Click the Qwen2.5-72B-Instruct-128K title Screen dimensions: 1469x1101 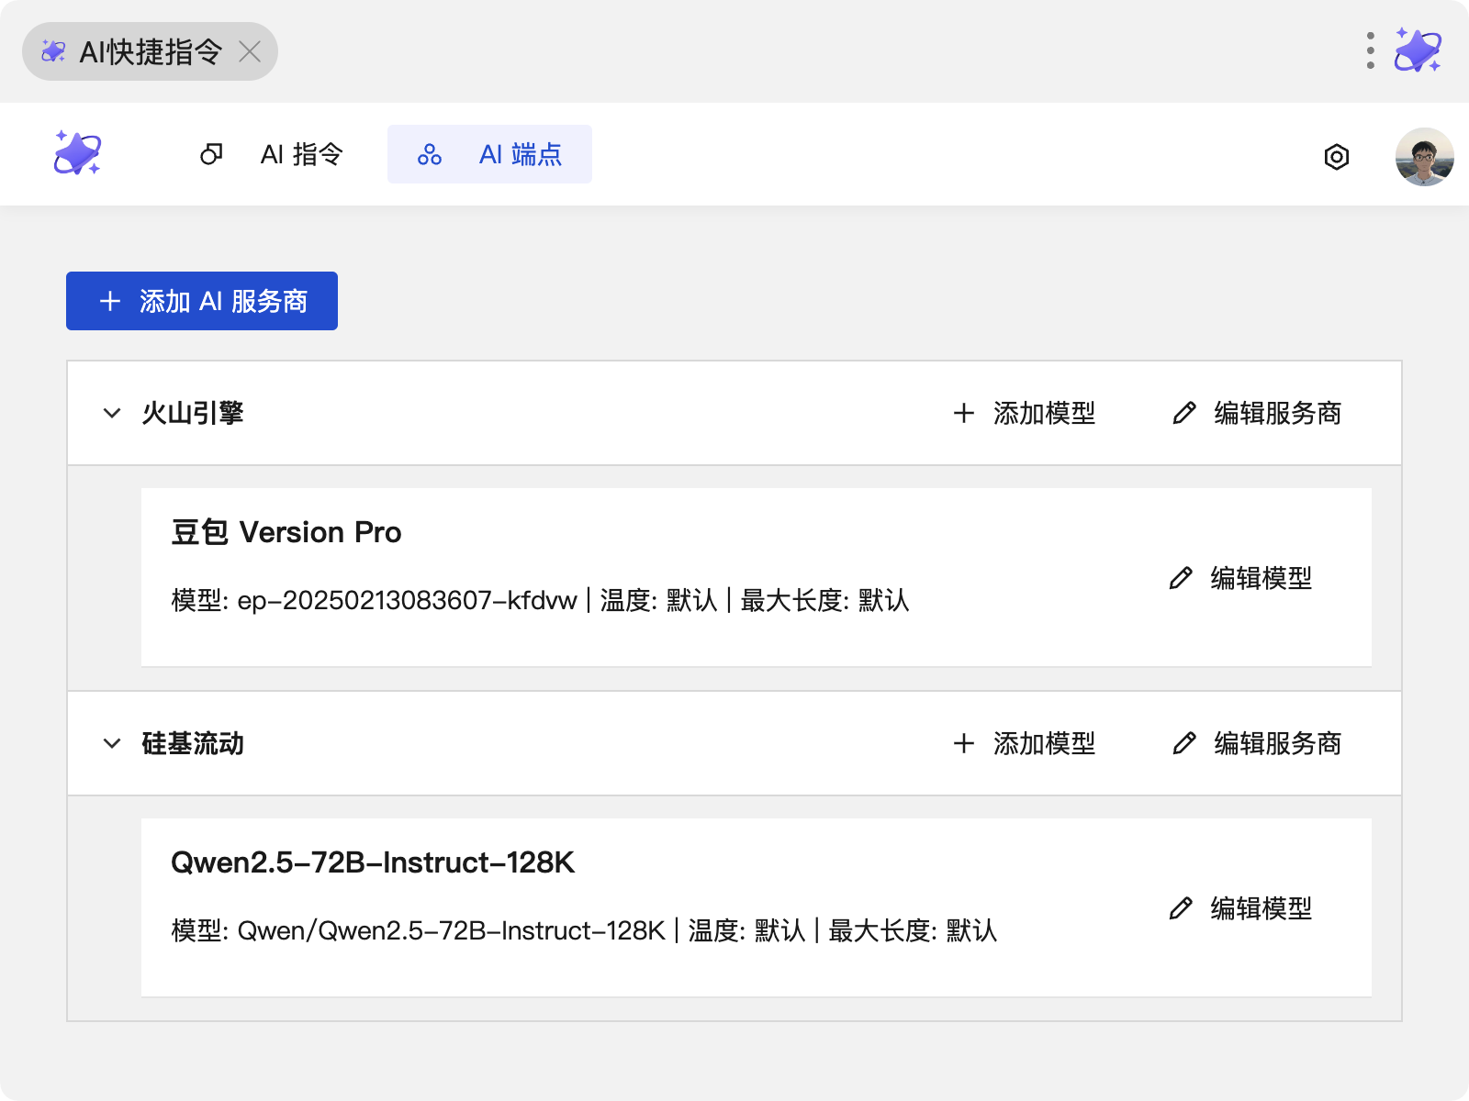(x=373, y=862)
